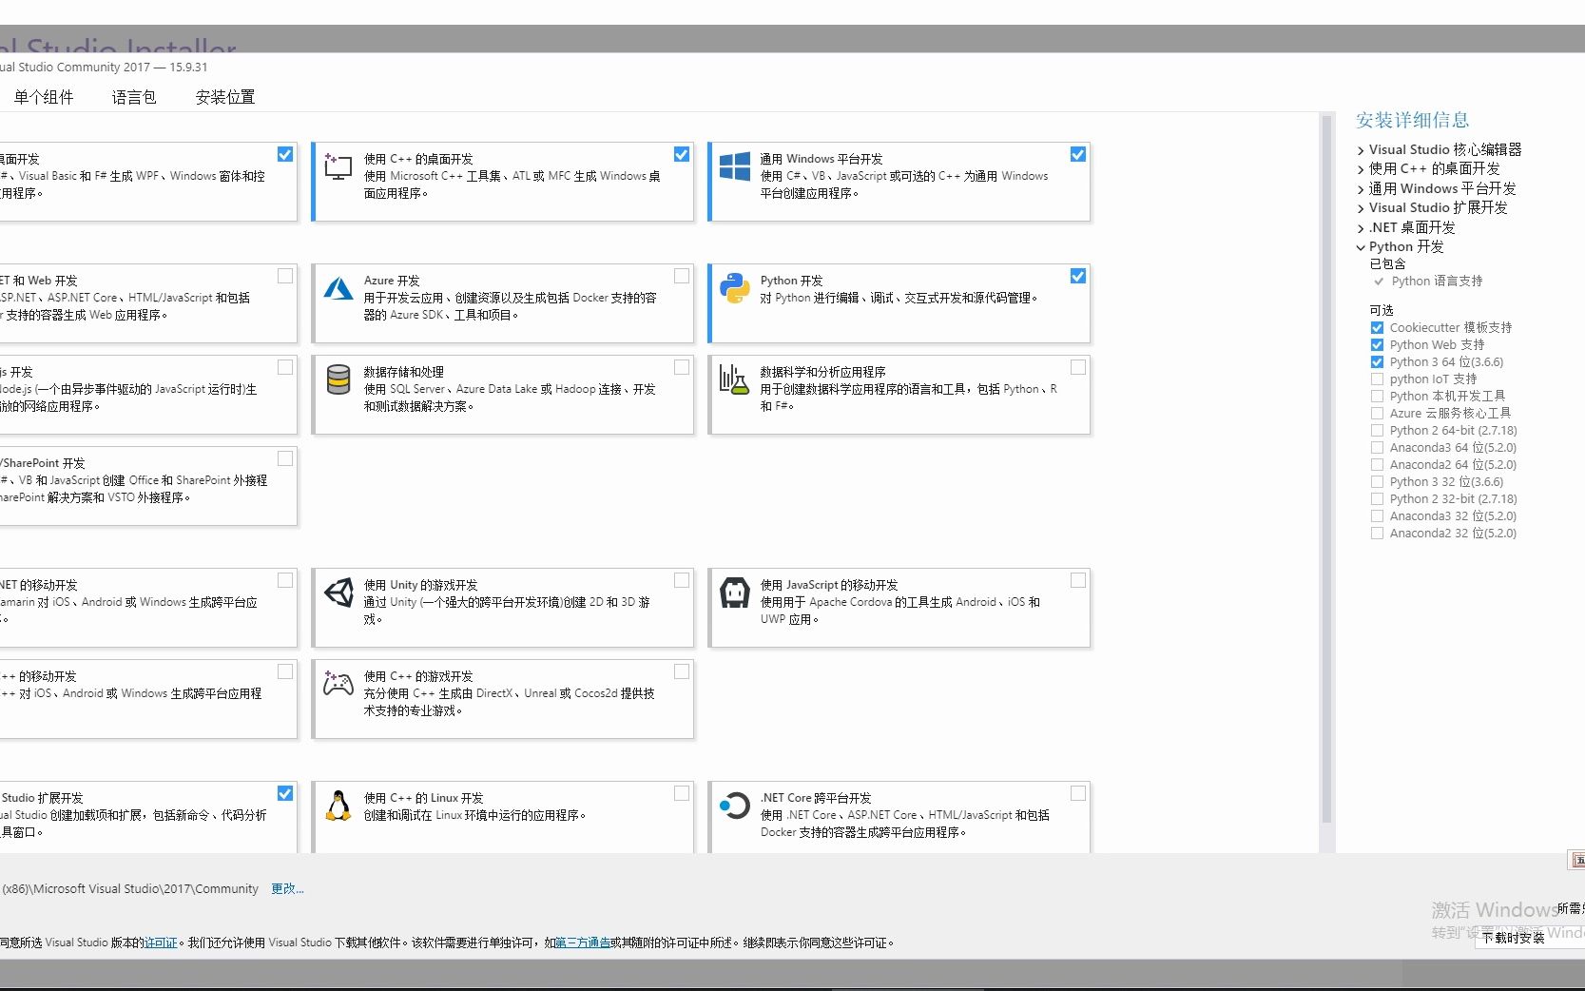Check the JavaScript mobile development workload
Screen dimensions: 1585x991
click(x=1078, y=580)
